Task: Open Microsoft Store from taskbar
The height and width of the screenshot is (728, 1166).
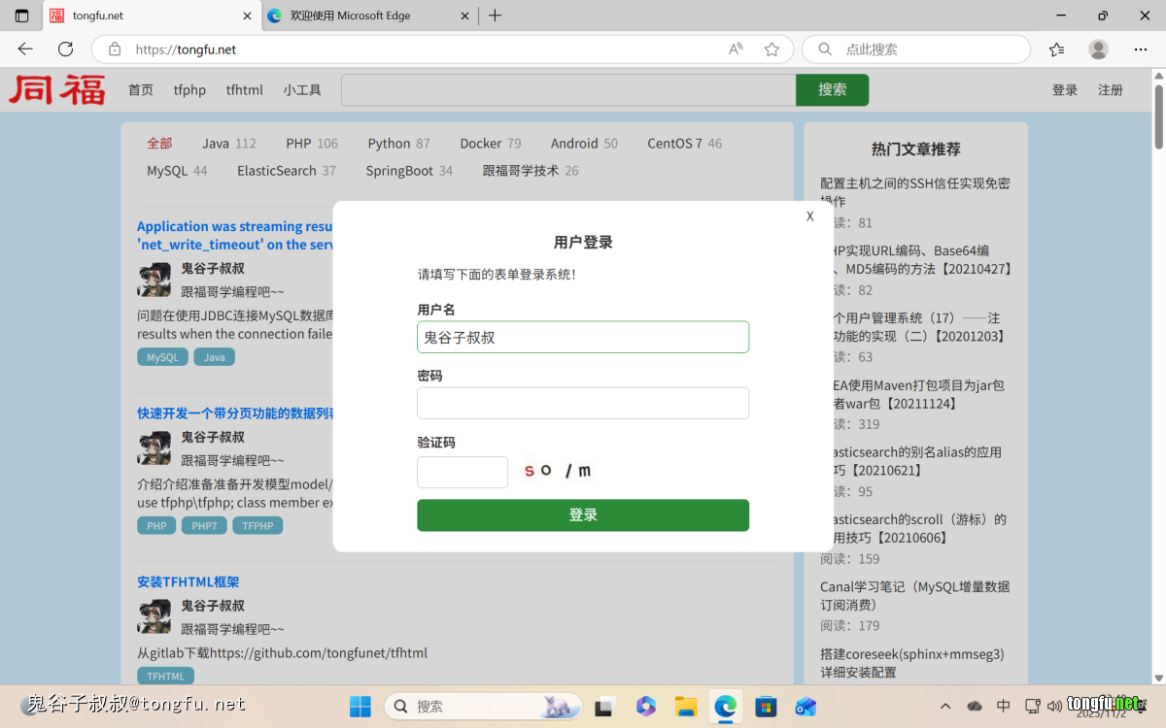Action: pyautogui.click(x=766, y=706)
